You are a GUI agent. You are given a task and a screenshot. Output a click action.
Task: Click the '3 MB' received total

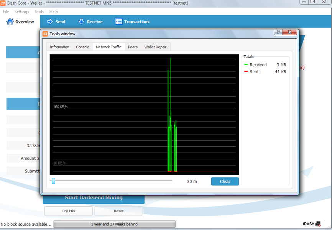tap(281, 65)
